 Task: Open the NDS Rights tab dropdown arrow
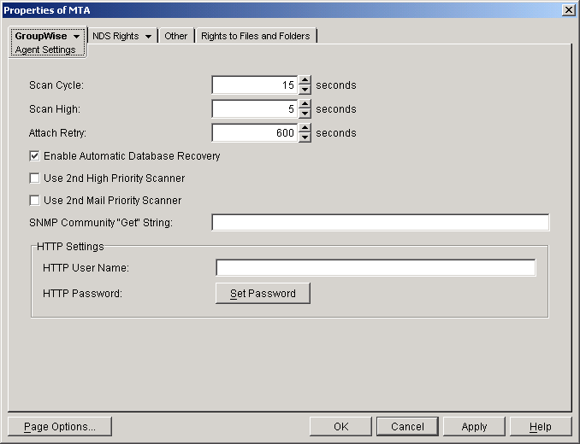tap(148, 37)
